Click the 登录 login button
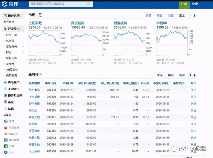This screenshot has width=213, height=158. 195,4
